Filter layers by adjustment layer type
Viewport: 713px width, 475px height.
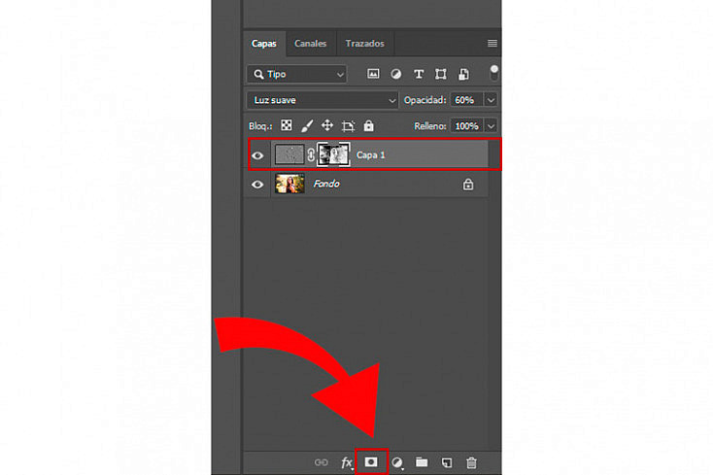pyautogui.click(x=395, y=74)
